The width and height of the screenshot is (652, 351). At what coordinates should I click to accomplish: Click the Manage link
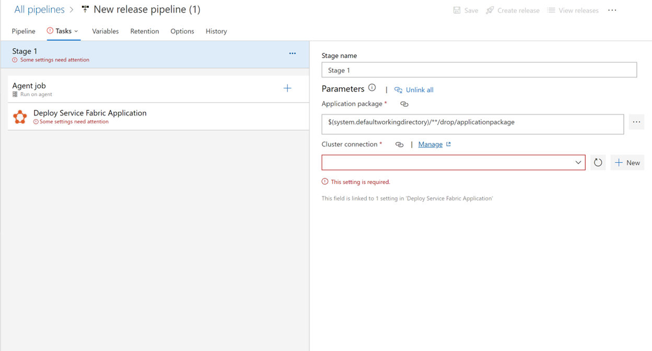point(430,144)
